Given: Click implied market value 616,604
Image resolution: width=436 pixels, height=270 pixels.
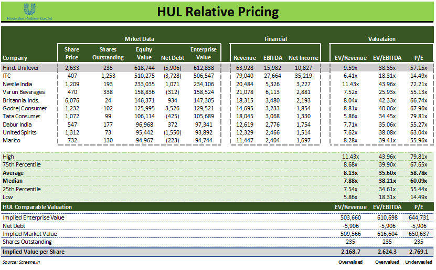Looking at the screenshot, I should [387, 234].
